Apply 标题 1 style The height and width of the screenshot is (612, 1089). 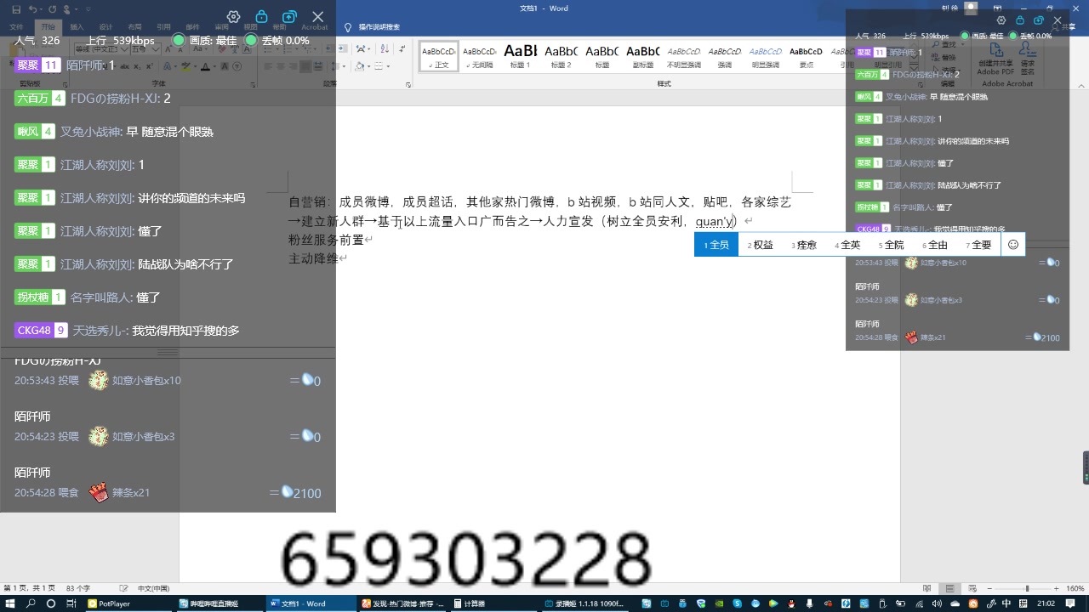click(x=520, y=56)
